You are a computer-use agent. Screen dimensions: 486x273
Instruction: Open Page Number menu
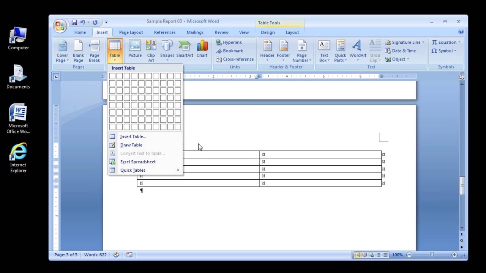(302, 51)
